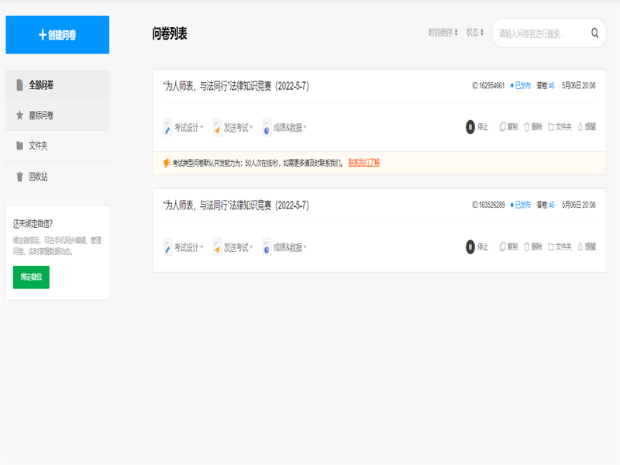Open survey title with ID 163526289
This screenshot has height=465, width=620.
[236, 205]
